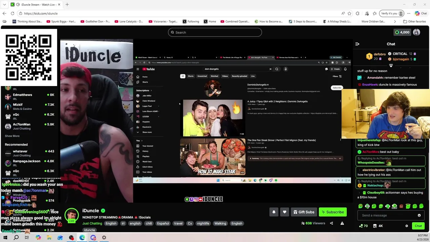Expand hidden bookmarks chevron
This screenshot has width=430, height=242.
(x=395, y=22)
